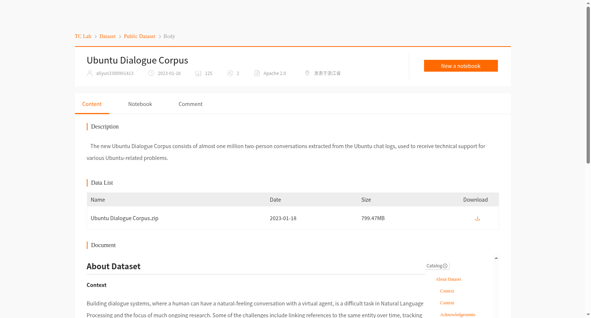Click the download count 125

tap(209, 73)
